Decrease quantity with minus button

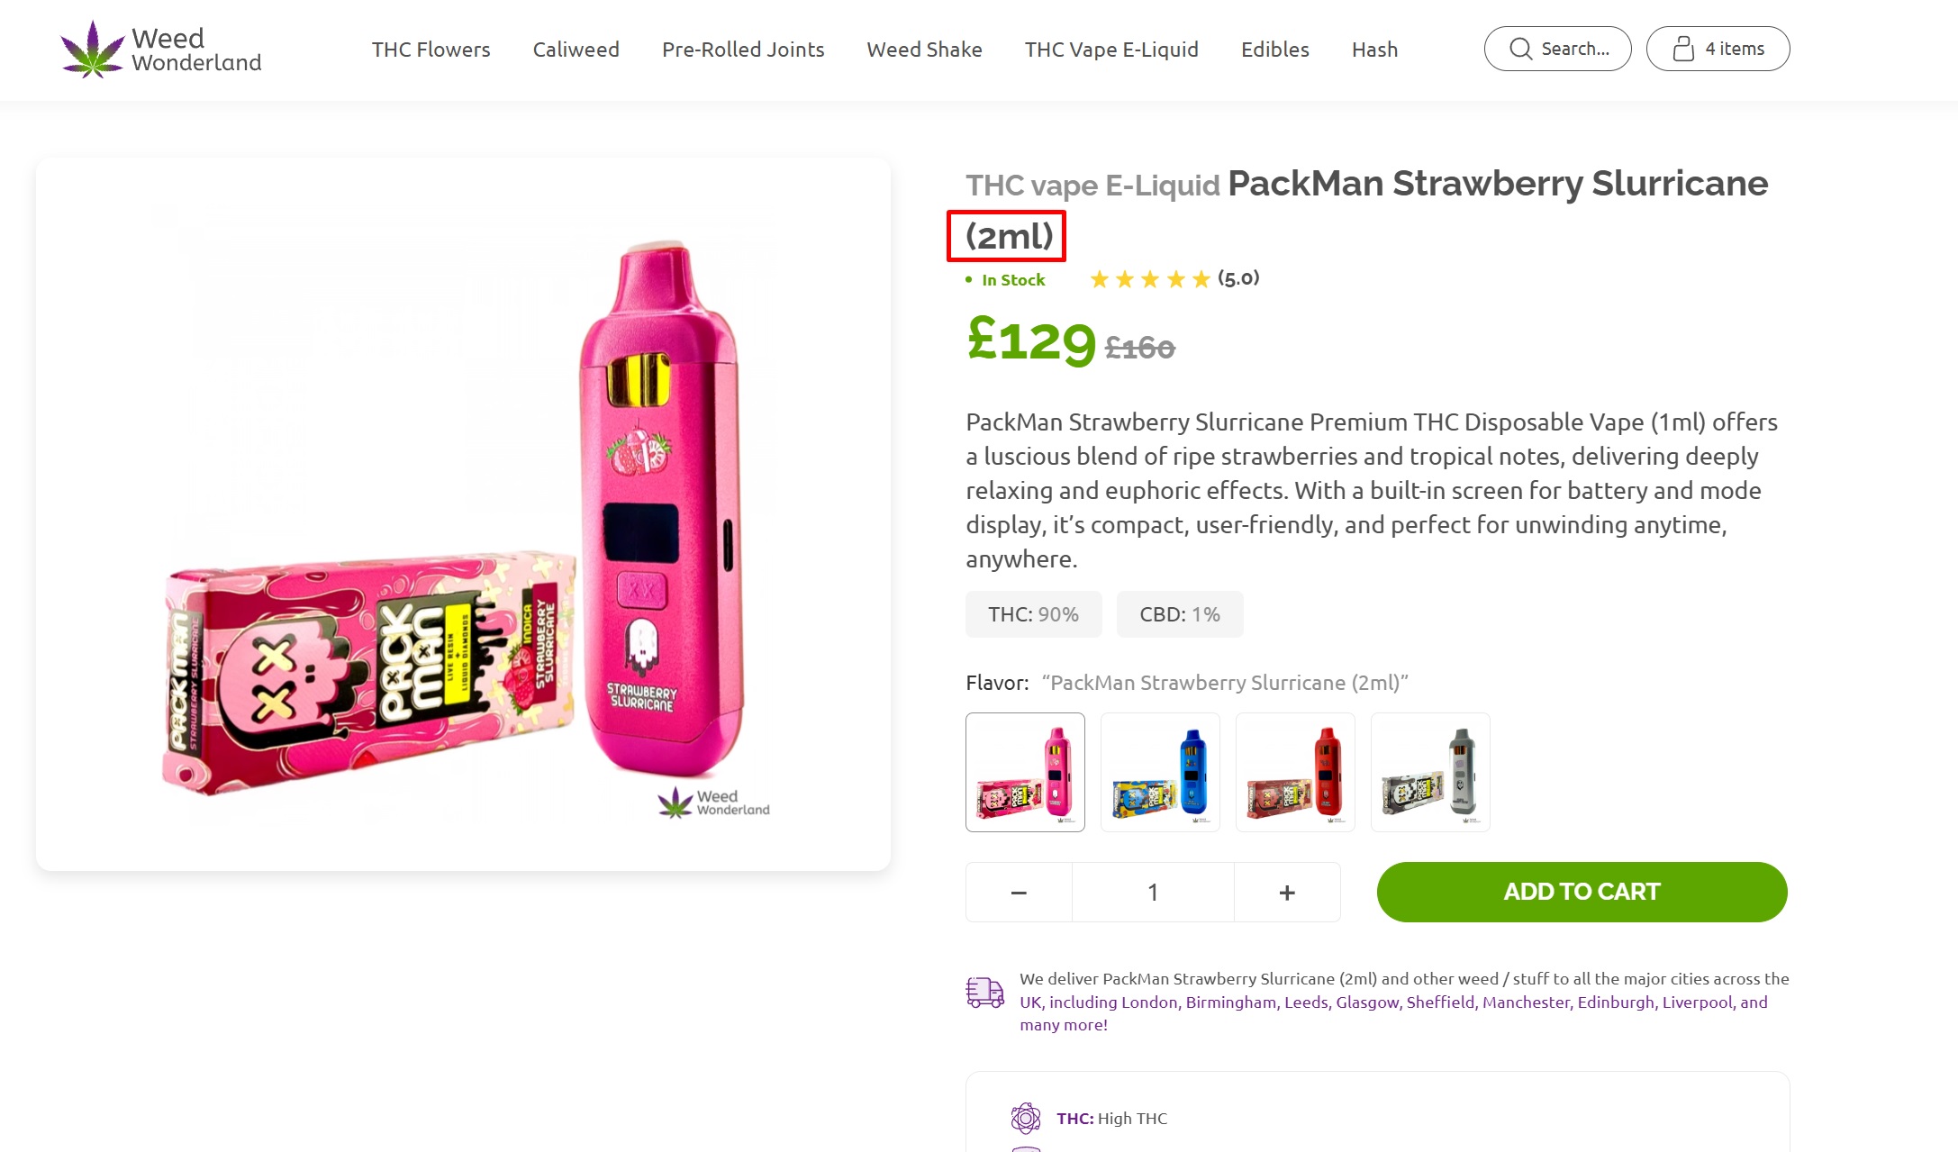[x=1019, y=893]
